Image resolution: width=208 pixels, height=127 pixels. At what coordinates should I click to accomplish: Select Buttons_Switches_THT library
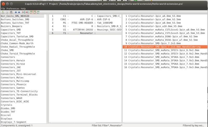tap(15, 23)
